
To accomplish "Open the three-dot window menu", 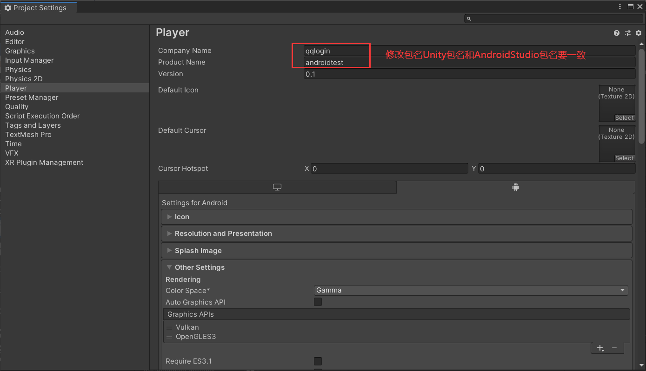I will pos(620,7).
